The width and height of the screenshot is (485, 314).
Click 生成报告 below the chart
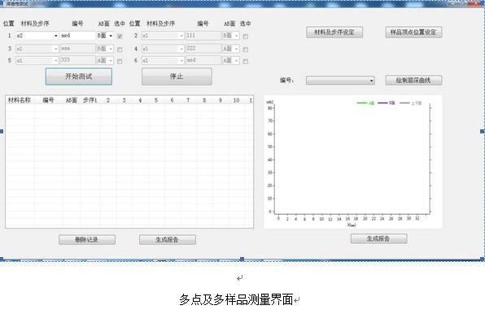click(378, 238)
